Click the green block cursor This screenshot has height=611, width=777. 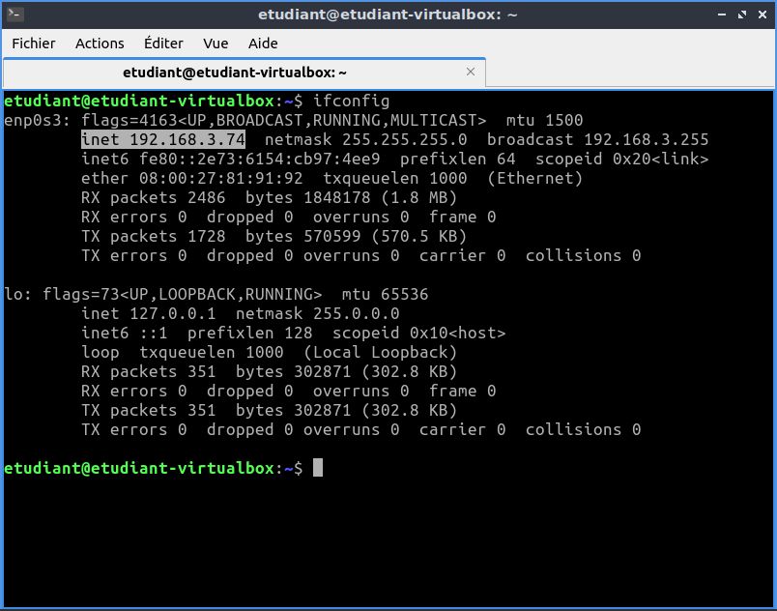coord(319,468)
